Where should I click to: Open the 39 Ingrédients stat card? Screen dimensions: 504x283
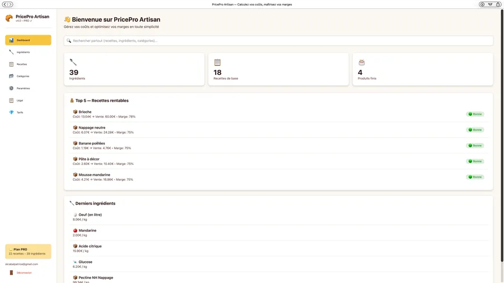134,69
